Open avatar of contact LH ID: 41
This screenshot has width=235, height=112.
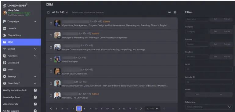pos(57,23)
